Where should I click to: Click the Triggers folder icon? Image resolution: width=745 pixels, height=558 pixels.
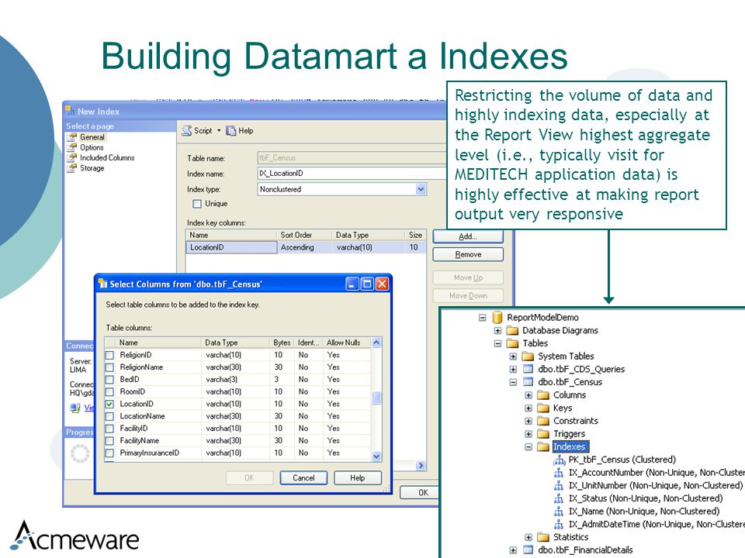click(x=543, y=434)
